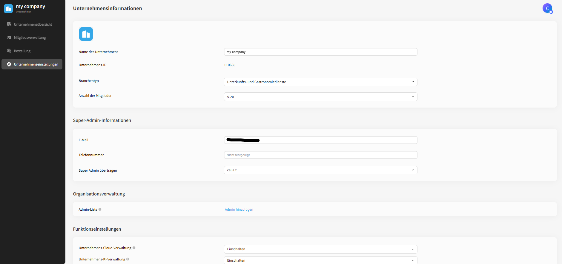This screenshot has height=264, width=562.
Task: Click the Unternehmensübersicht sidebar icon
Action: click(x=9, y=24)
